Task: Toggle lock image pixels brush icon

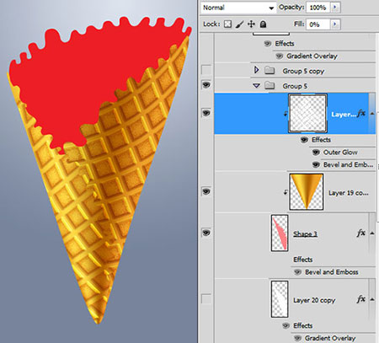Action: [x=239, y=24]
